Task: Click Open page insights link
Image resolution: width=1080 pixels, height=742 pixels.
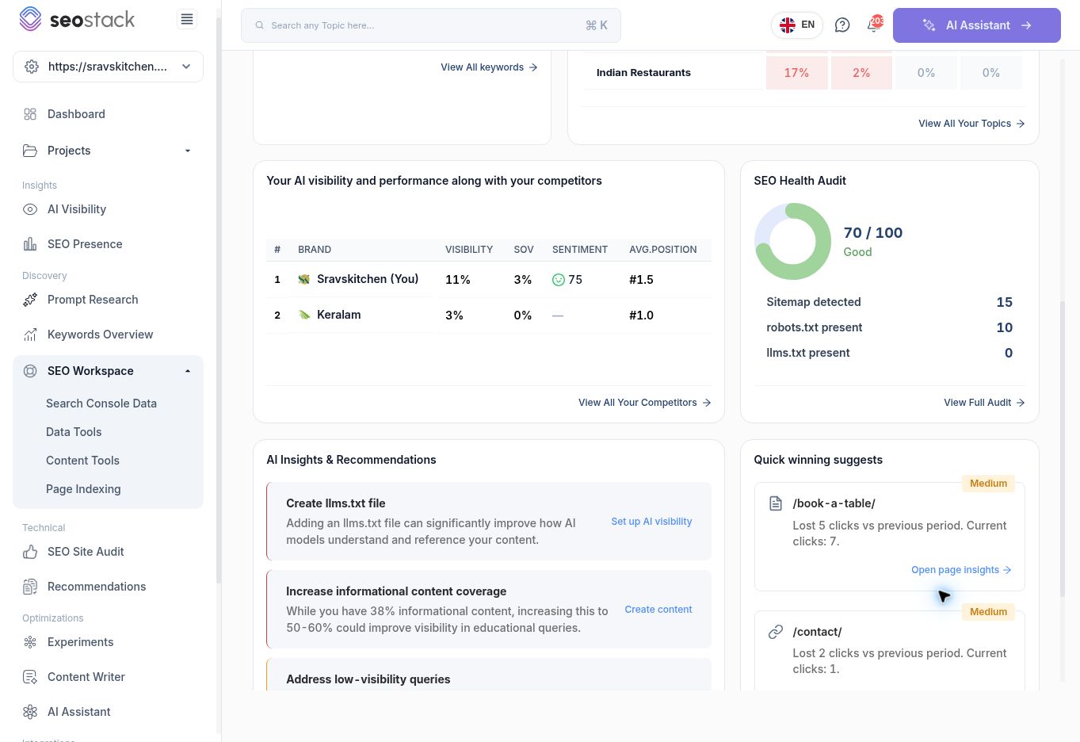Action: pos(961,570)
